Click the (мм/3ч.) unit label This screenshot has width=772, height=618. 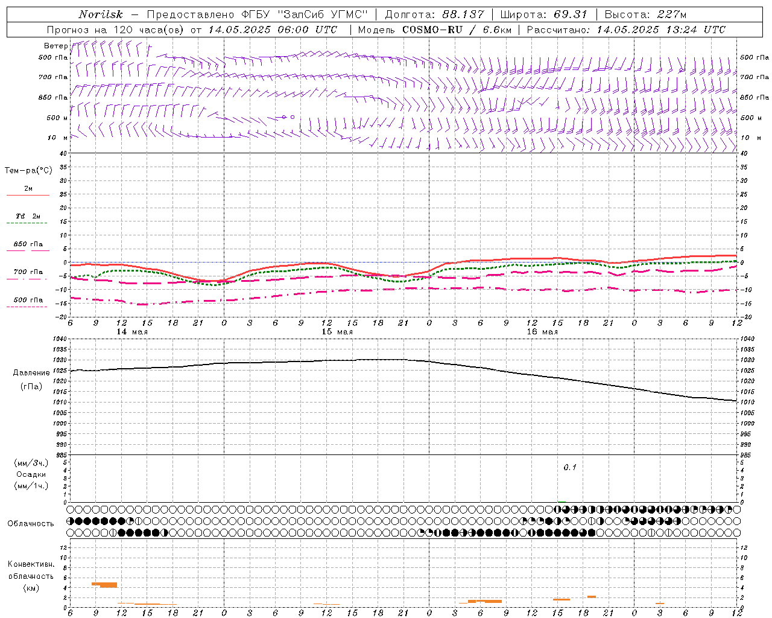(31, 463)
